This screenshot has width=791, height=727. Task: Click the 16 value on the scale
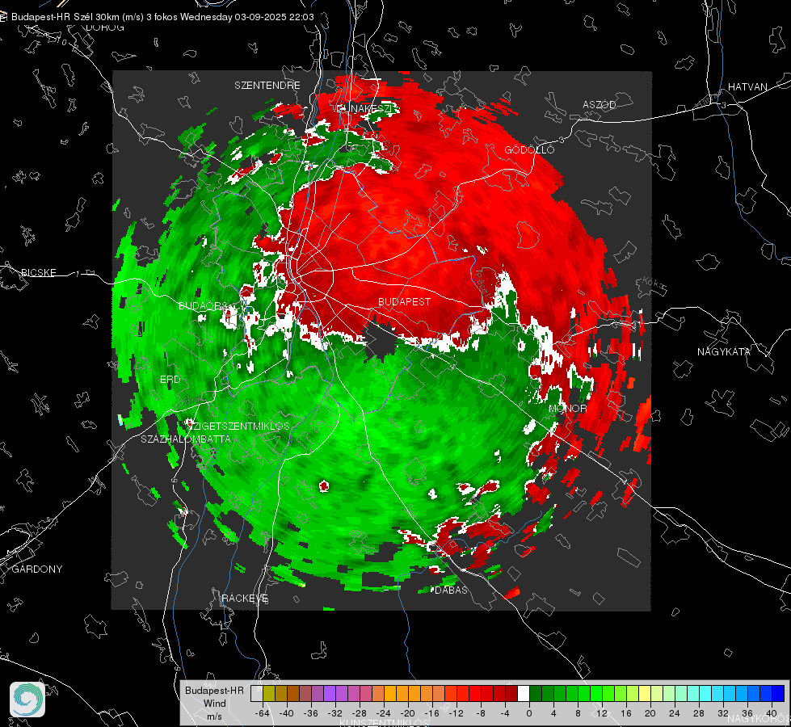pos(626,713)
